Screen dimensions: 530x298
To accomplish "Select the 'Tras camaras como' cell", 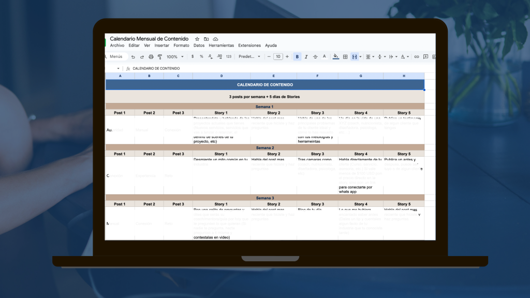I will [x=317, y=175].
